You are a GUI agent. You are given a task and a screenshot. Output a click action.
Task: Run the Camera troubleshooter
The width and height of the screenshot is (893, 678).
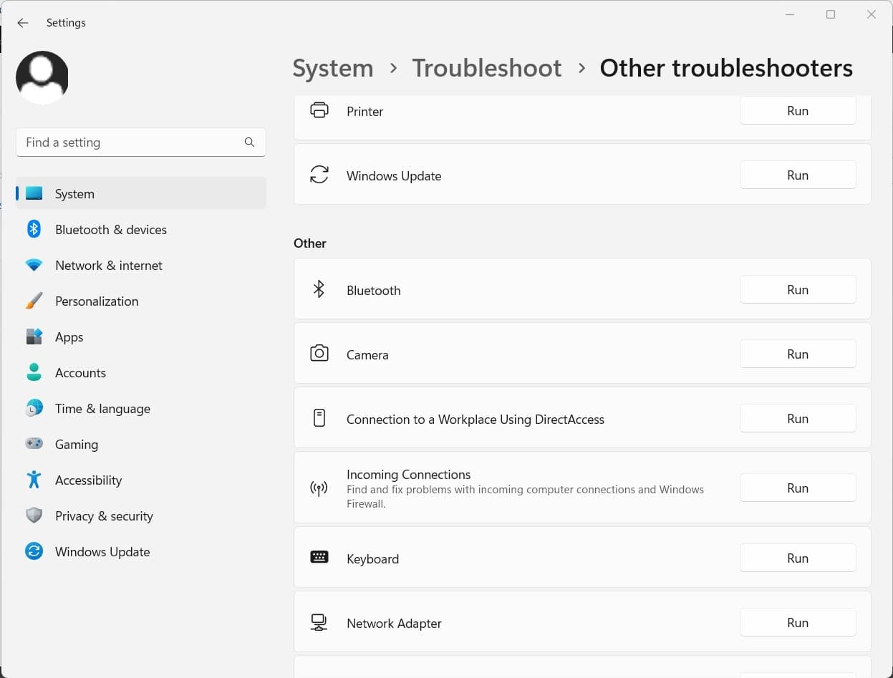point(797,354)
